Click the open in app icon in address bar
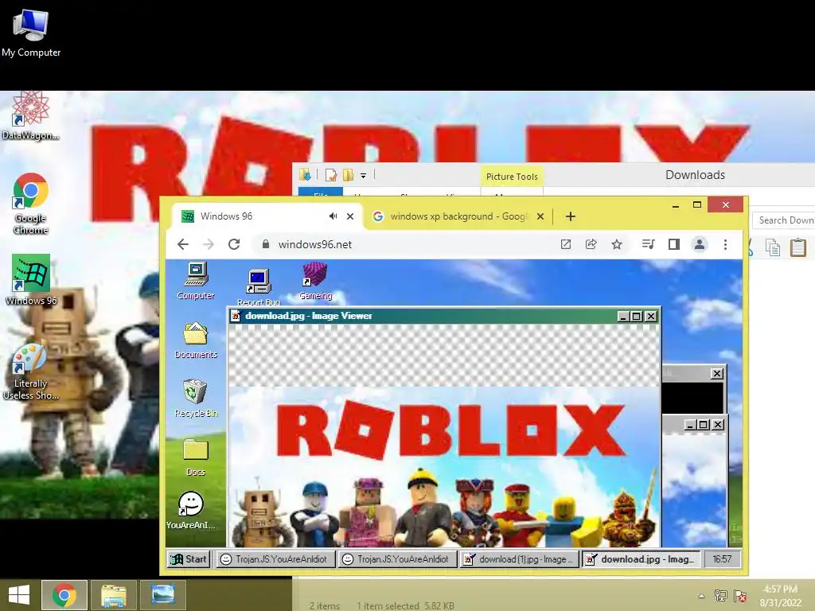 tap(566, 244)
